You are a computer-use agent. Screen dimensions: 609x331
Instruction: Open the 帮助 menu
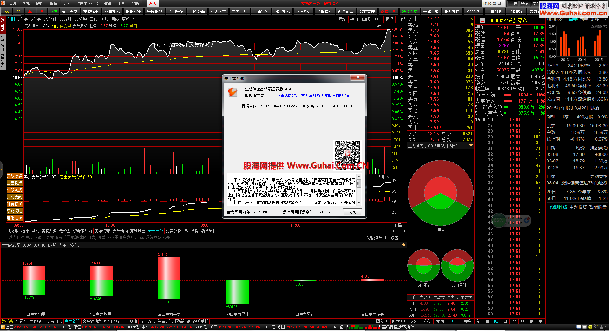click(135, 3)
